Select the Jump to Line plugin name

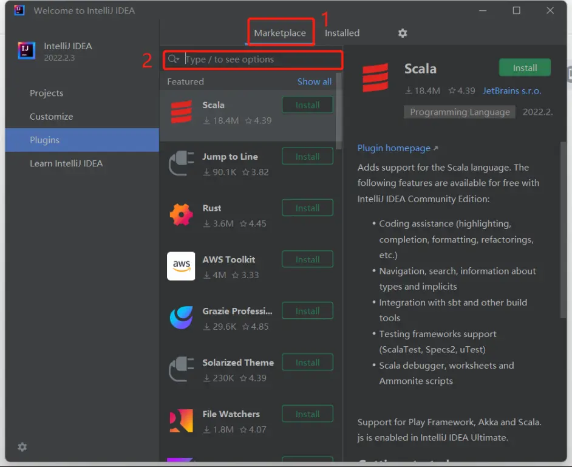click(x=230, y=156)
